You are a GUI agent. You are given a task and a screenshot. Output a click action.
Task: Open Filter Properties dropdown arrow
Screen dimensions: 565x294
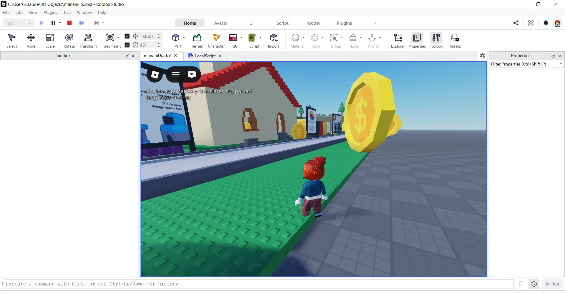pos(561,64)
